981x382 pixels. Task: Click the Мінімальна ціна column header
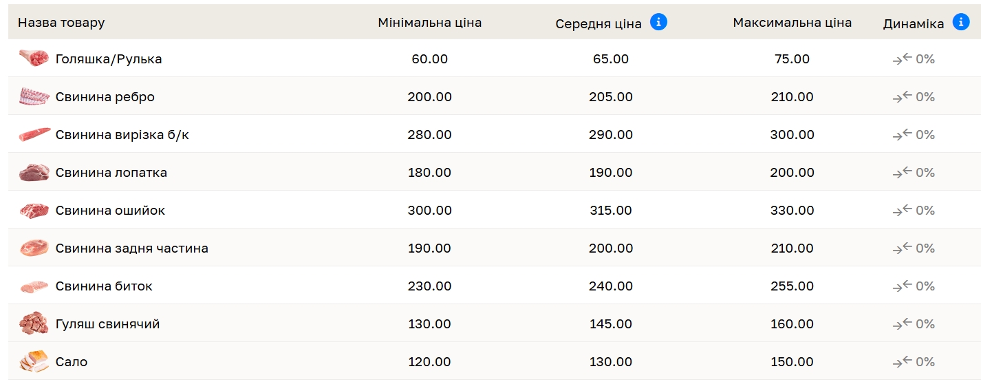[429, 23]
